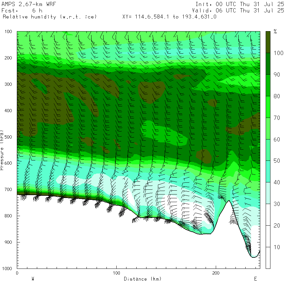
Task: Click the colorbar value label 60
Action: (x=277, y=140)
